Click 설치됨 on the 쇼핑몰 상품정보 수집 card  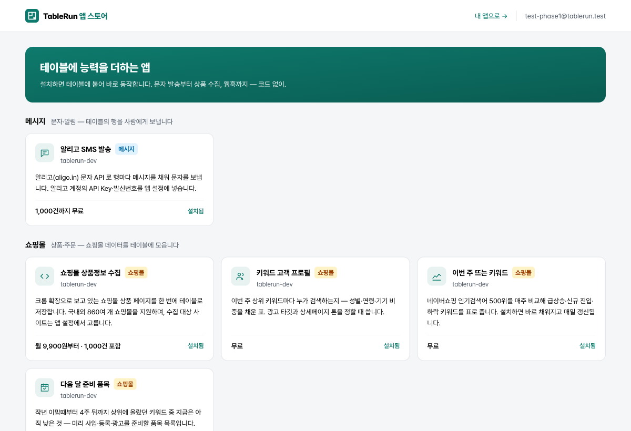(196, 346)
